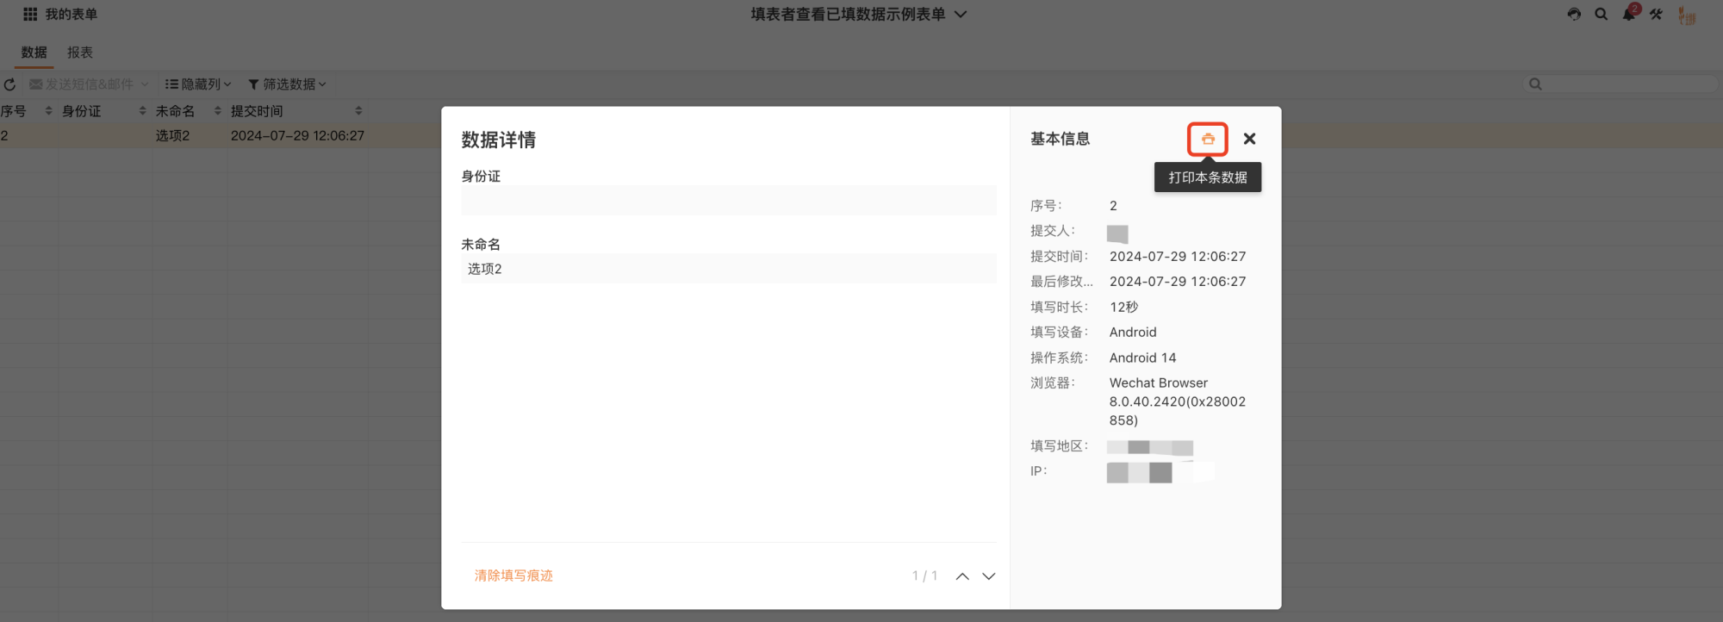Image resolution: width=1723 pixels, height=622 pixels.
Task: Click the 选项2 value field in dialog
Action: 729,269
